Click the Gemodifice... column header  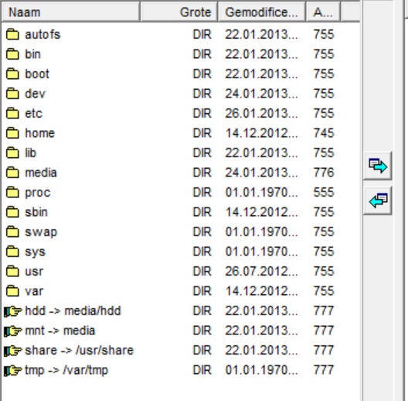pos(262,12)
